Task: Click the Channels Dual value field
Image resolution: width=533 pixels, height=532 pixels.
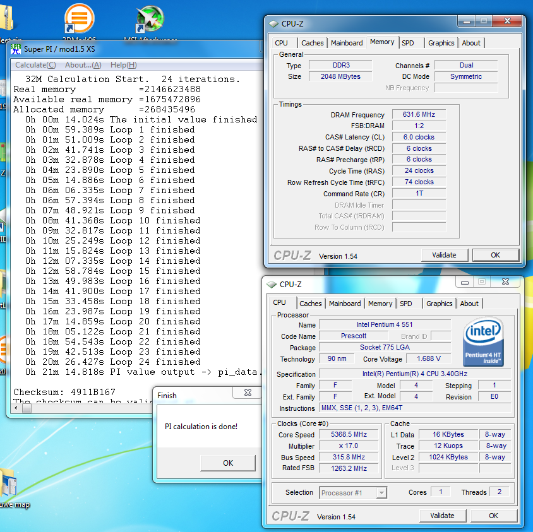Action: pos(466,65)
